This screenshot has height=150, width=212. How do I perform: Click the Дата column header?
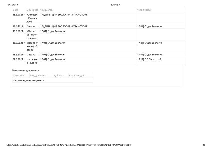pyautogui.click(x=15, y=10)
